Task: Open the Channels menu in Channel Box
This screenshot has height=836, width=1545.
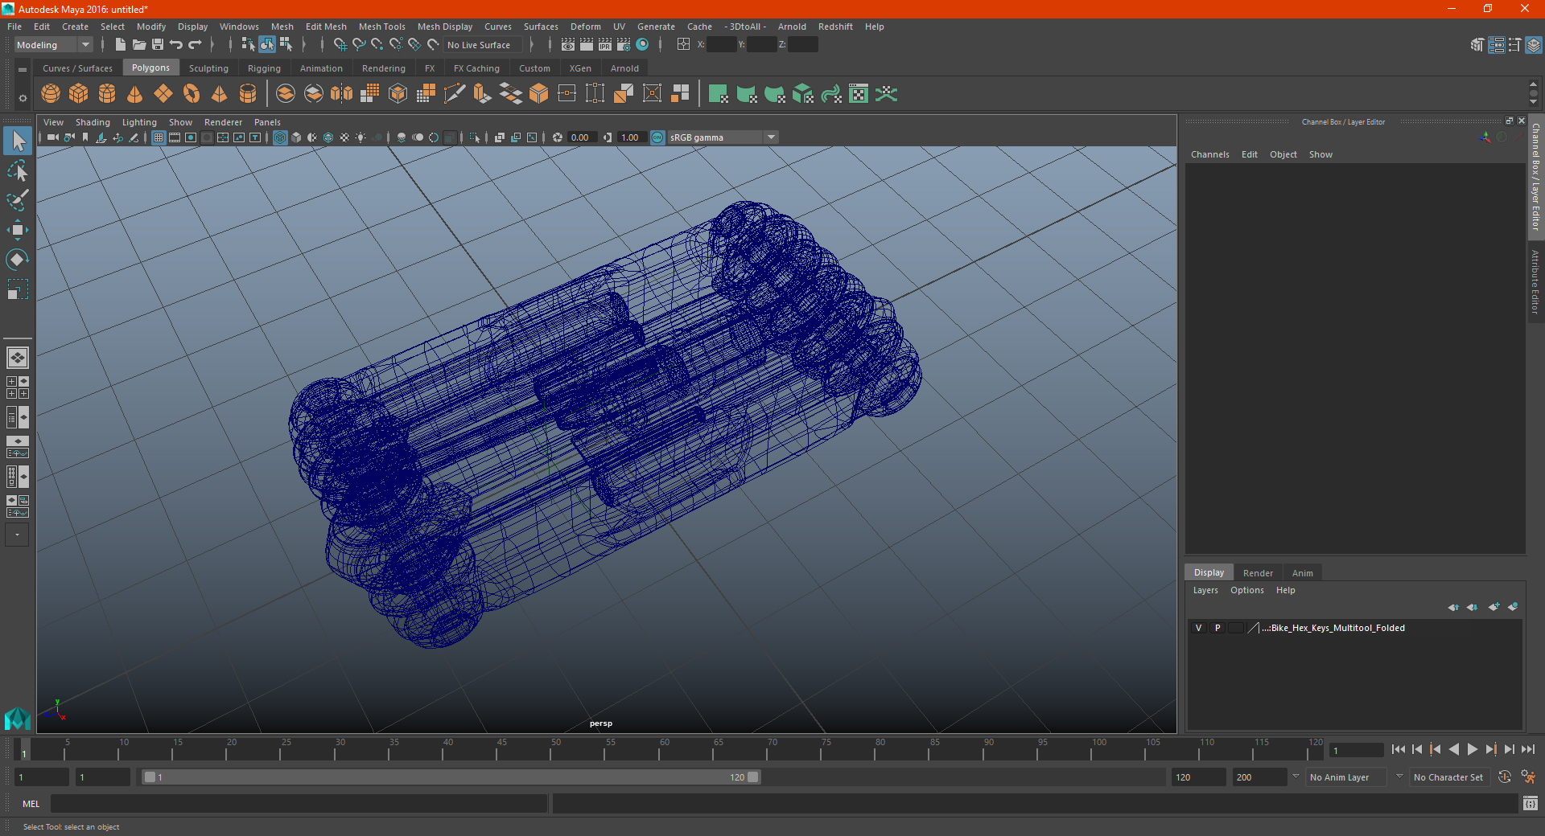Action: point(1210,154)
